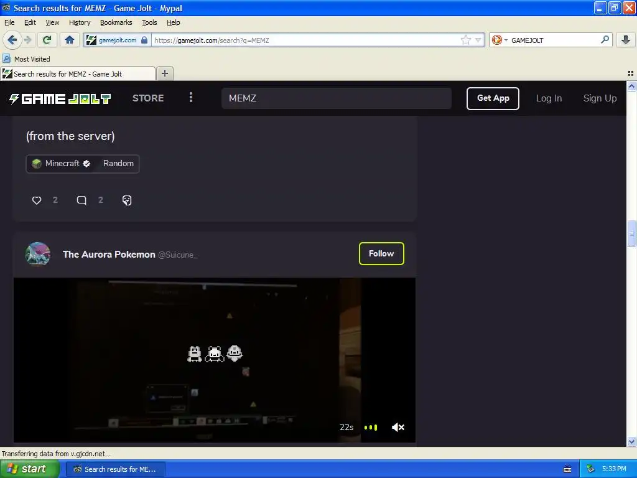
Task: Click the Get App button
Action: 493,98
